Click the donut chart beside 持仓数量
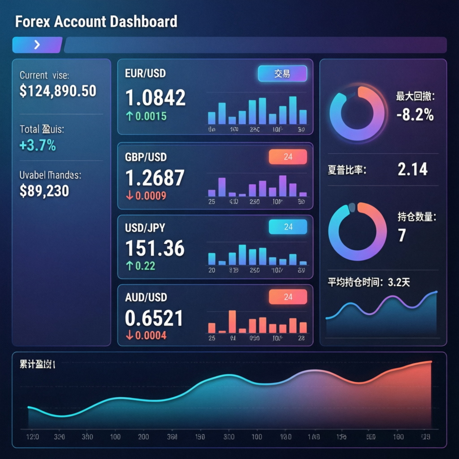The width and height of the screenshot is (459, 459). (357, 232)
